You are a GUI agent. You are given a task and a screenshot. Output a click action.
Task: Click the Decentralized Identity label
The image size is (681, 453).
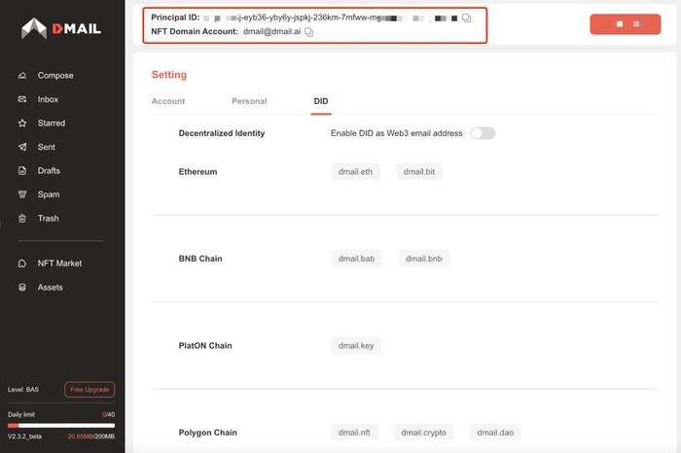click(222, 133)
